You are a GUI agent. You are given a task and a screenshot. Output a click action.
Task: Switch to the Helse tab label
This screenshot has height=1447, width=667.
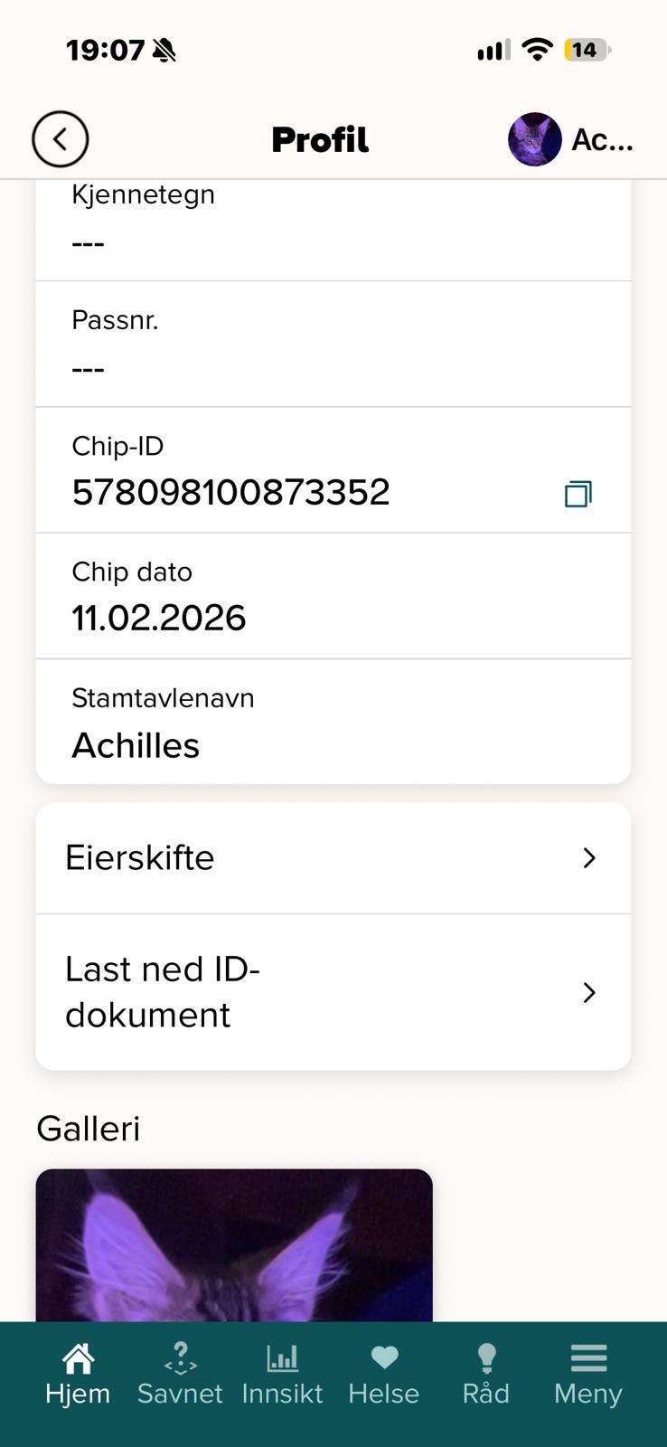[384, 1394]
